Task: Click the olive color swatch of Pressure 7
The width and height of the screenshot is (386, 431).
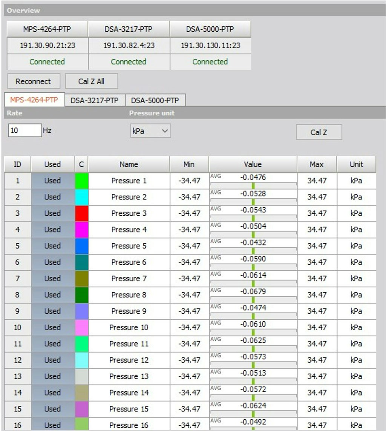Action: 81,278
